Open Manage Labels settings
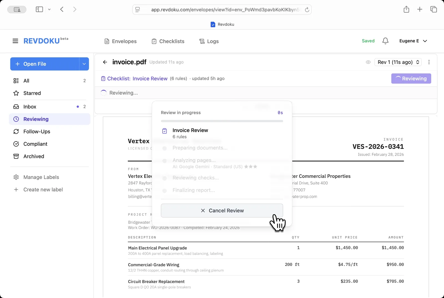444x298 pixels. click(x=41, y=177)
